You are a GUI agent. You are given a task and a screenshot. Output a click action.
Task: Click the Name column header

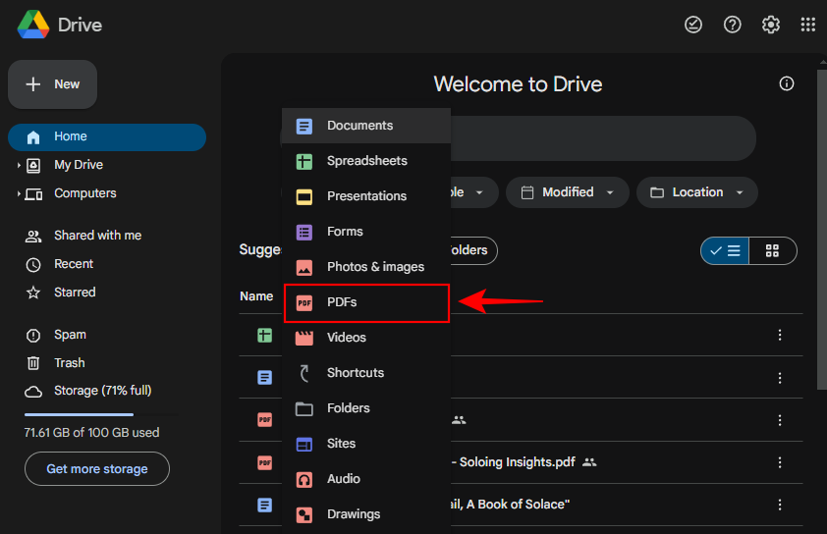(x=256, y=296)
